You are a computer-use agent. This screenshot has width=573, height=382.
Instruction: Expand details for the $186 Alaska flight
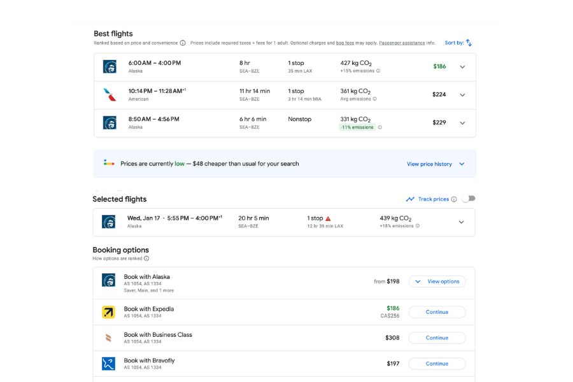[x=462, y=66]
